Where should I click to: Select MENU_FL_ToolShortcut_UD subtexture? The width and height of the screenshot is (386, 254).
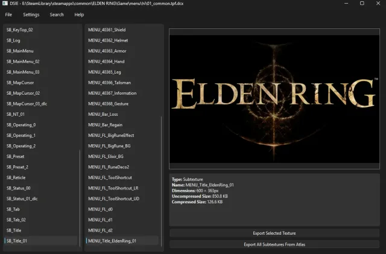(x=122, y=199)
